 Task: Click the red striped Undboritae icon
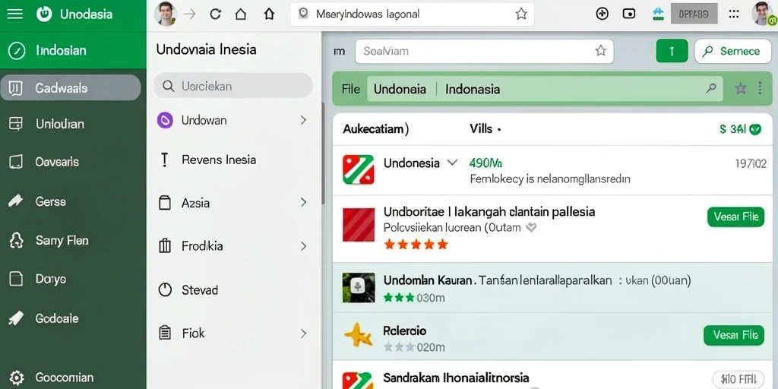click(x=359, y=225)
